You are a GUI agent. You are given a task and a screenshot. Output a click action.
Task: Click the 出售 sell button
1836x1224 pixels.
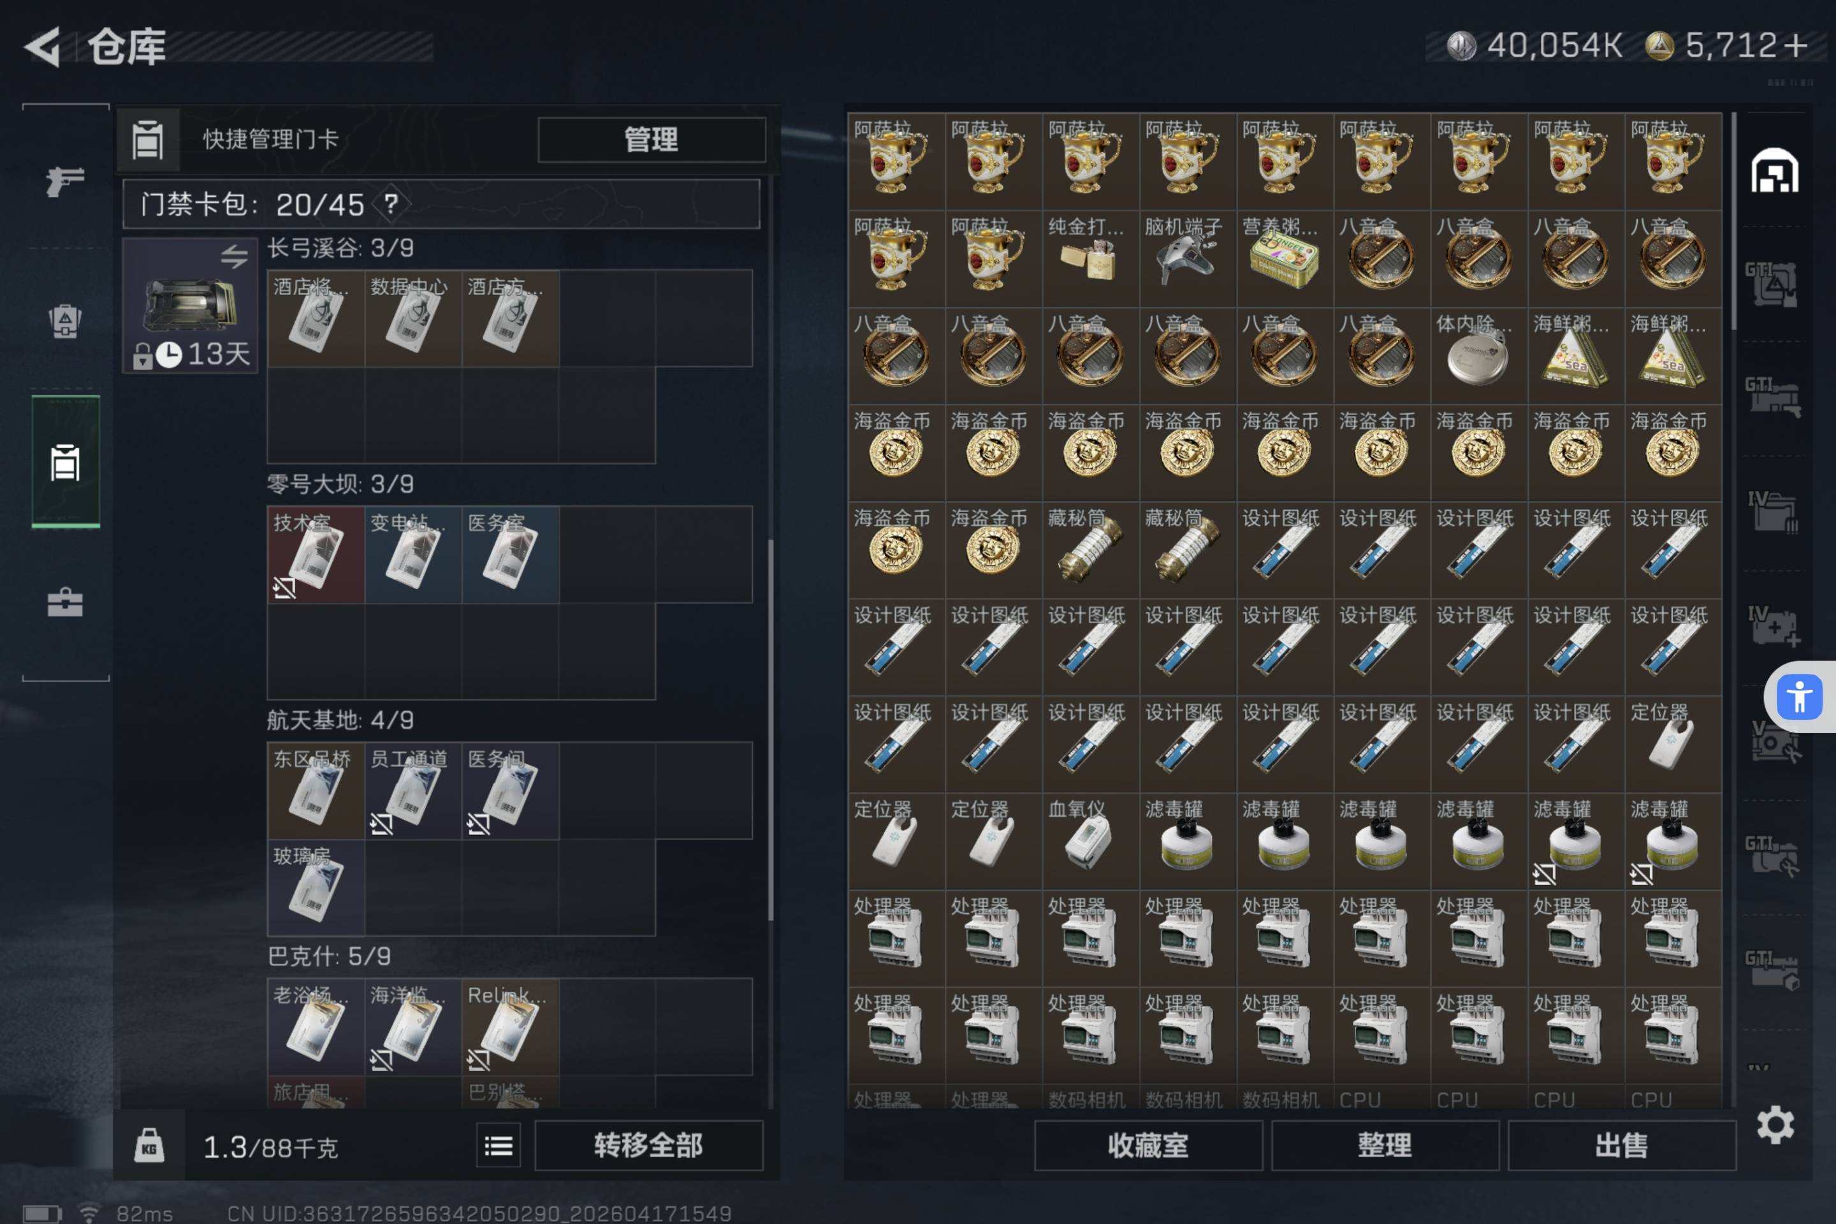(x=1622, y=1145)
